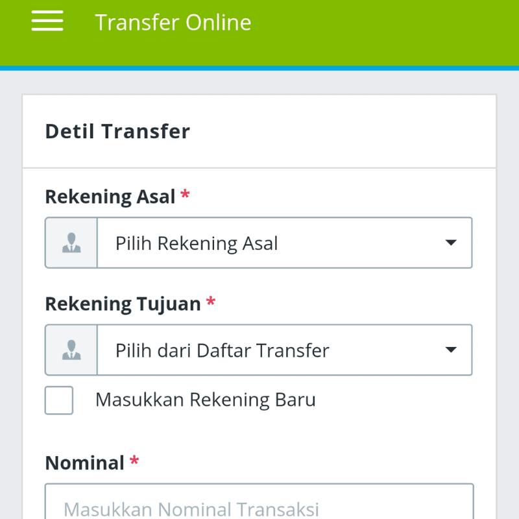
Task: Enable Masukkan Rekening Baru checkbox
Action: 58,400
